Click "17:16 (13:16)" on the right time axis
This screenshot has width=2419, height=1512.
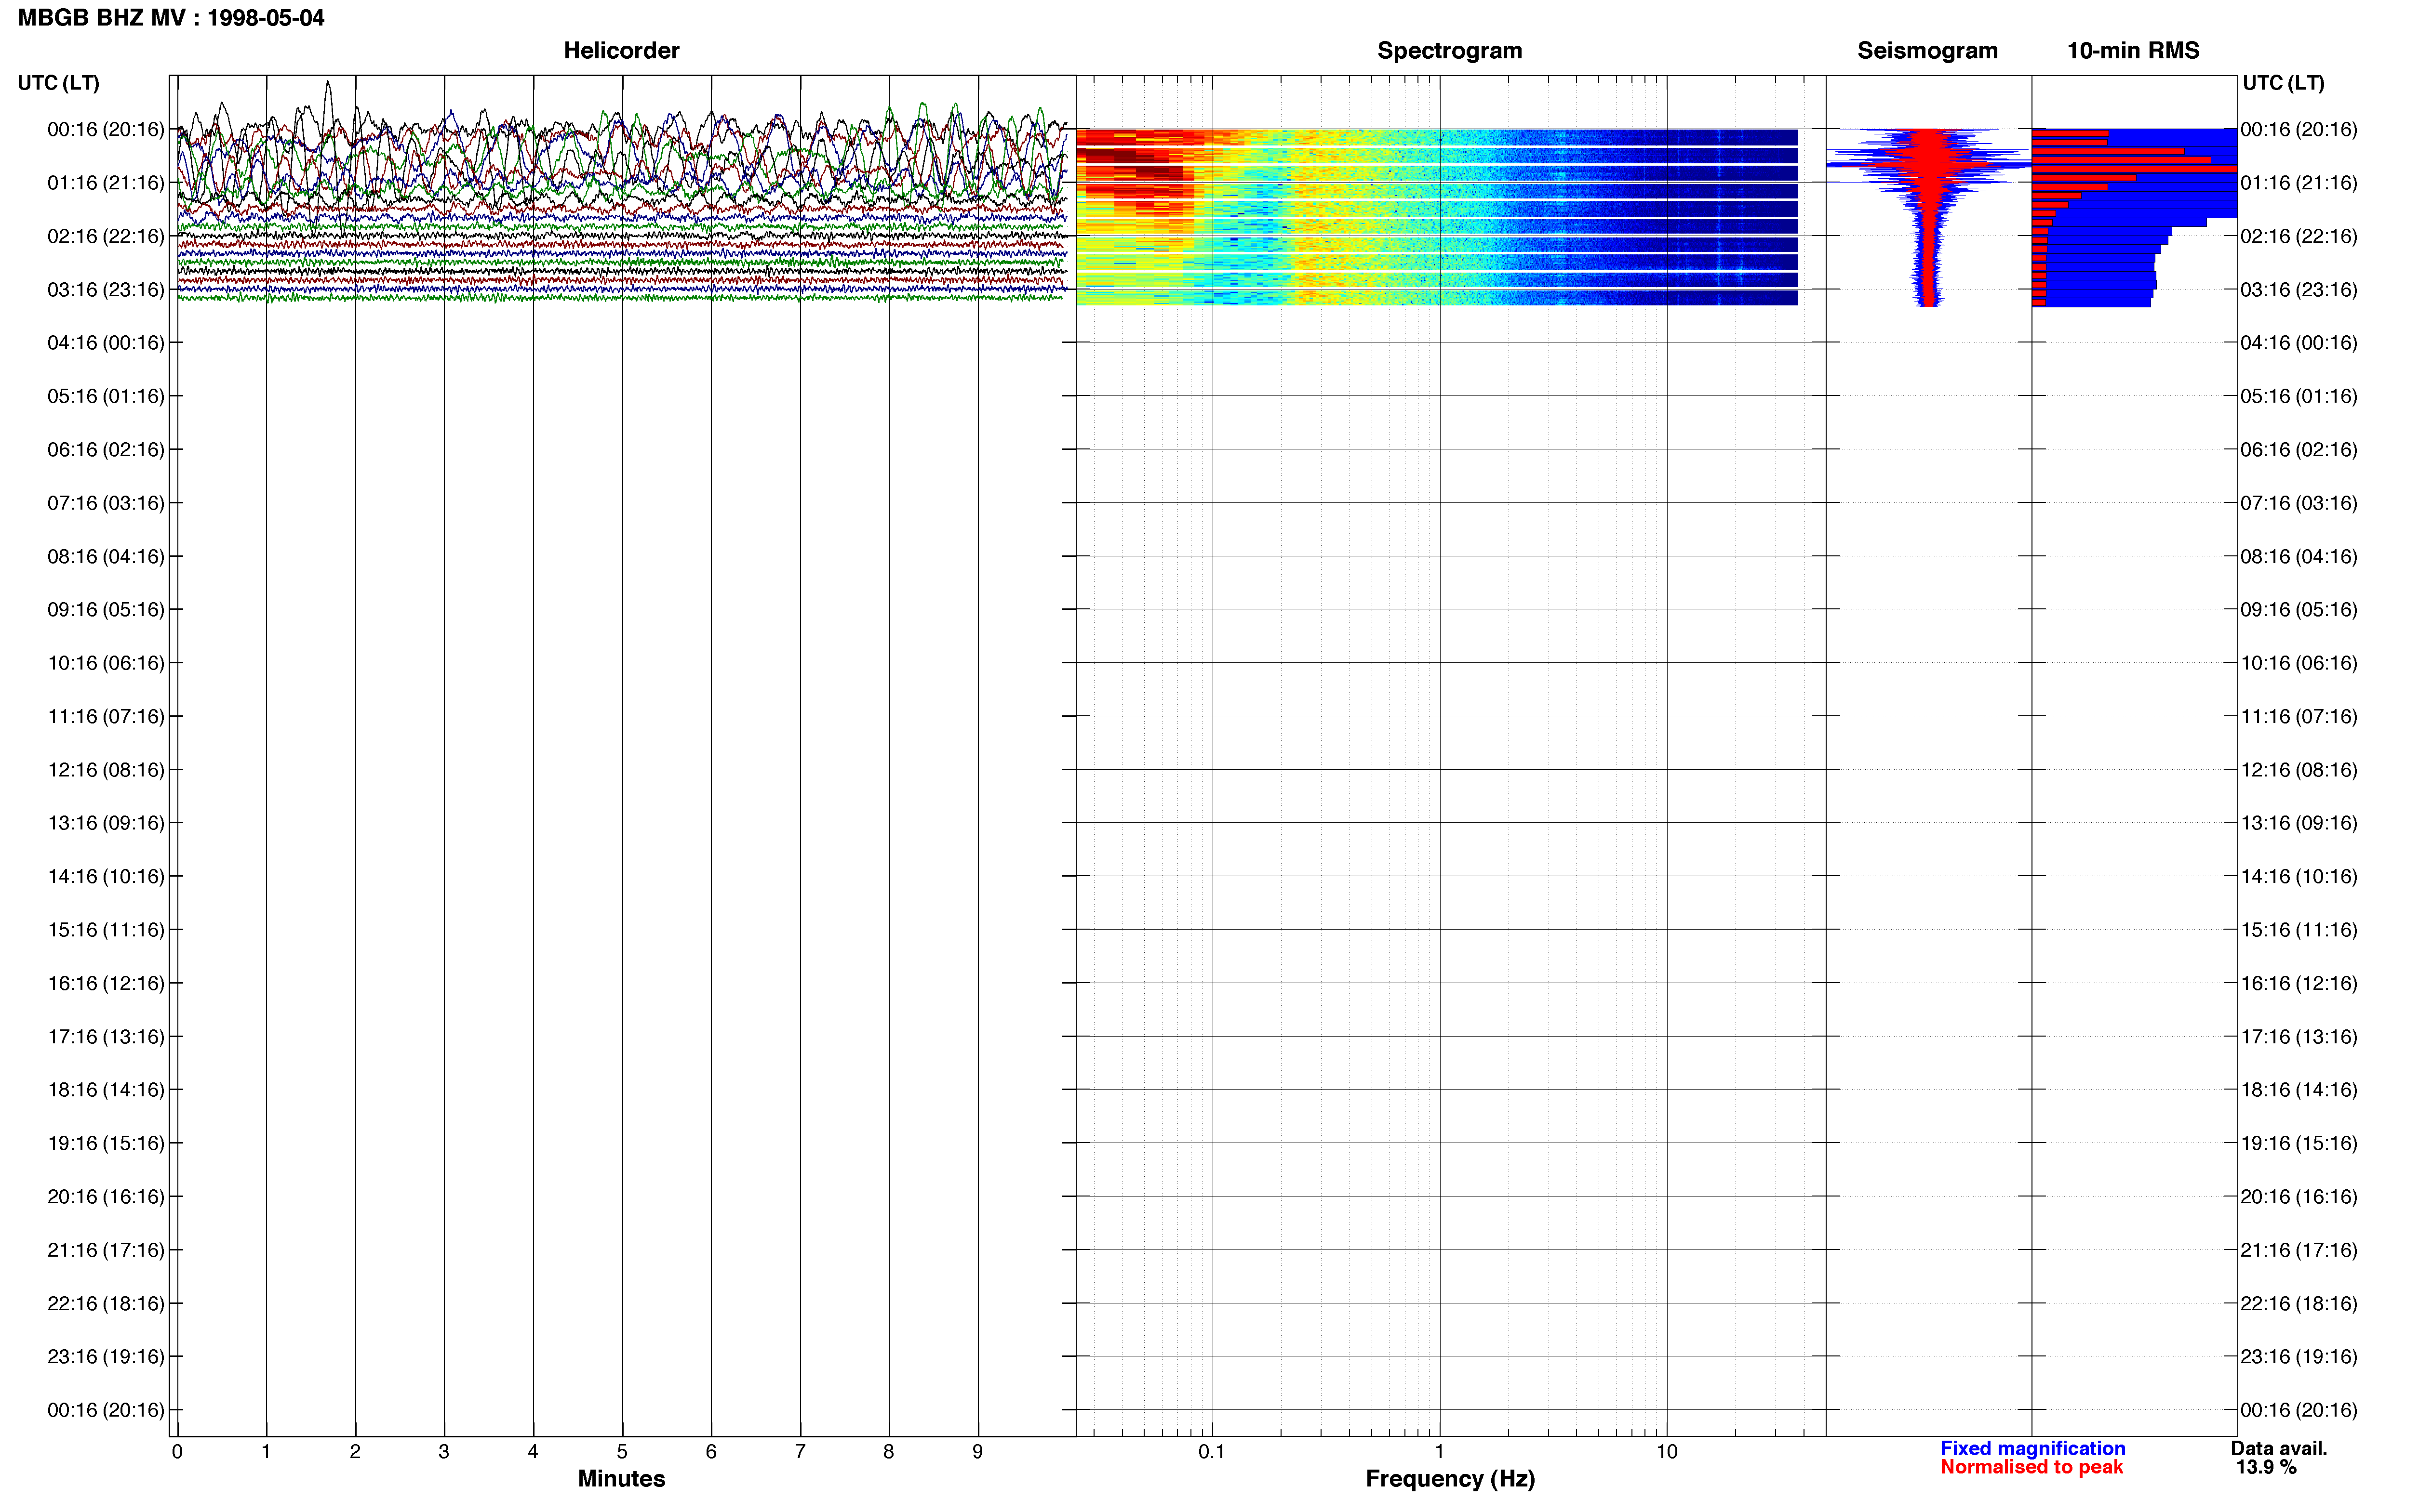tap(2299, 1036)
